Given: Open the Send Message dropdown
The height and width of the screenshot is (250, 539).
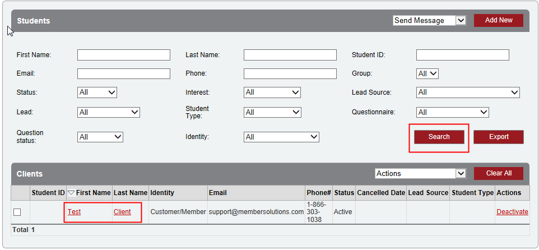Looking at the screenshot, I should 429,21.
